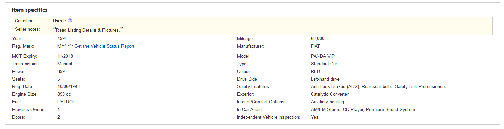Click the Reg. Mark masked value

pos(65,46)
